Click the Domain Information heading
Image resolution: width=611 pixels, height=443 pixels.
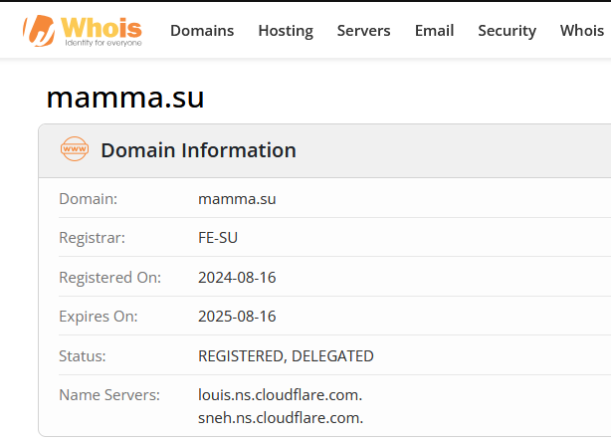(198, 150)
